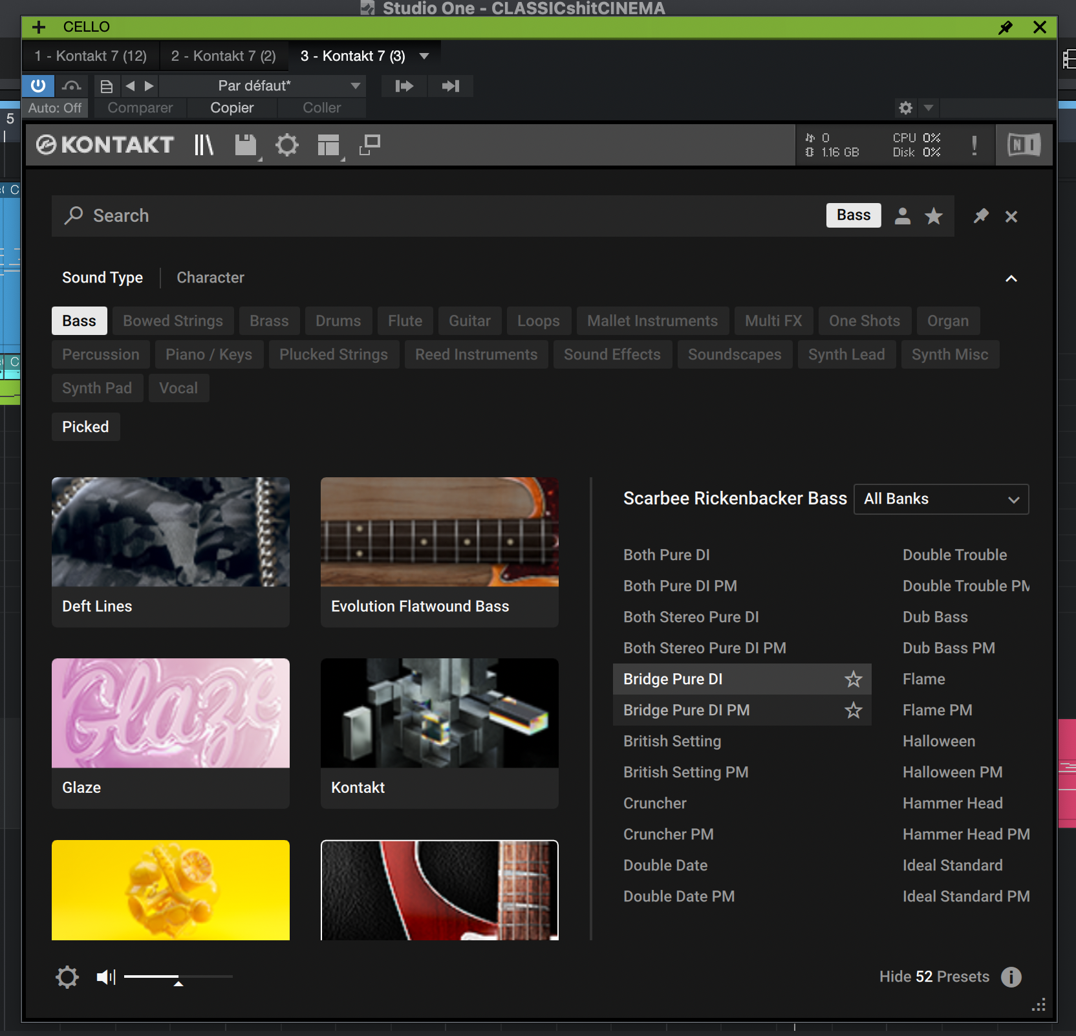
Task: Toggle the plugin power bypass button
Action: pos(38,85)
